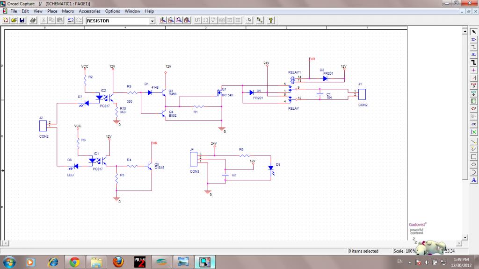Pick the Place Ground symbol tool

click(x=473, y=92)
